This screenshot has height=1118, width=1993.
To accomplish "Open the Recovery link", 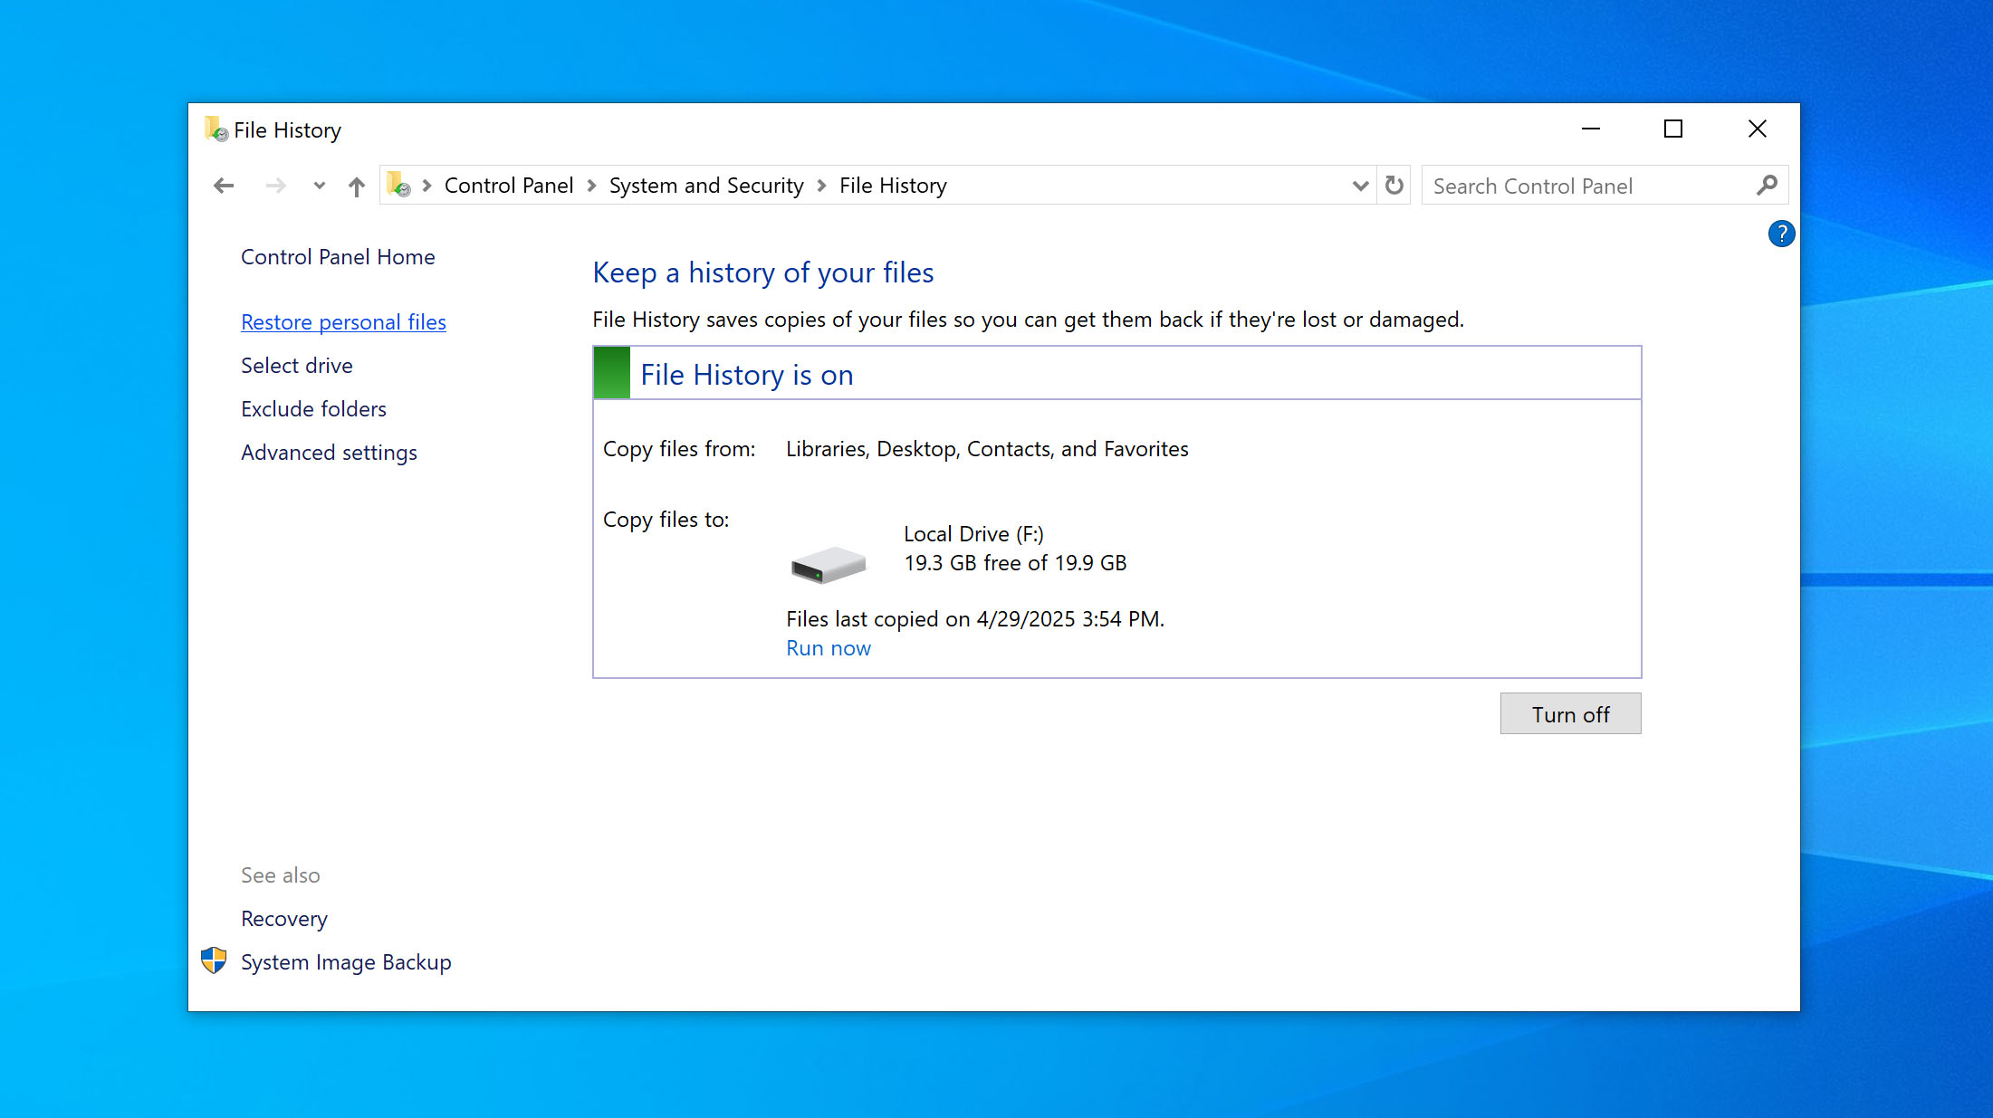I will pos(284,919).
